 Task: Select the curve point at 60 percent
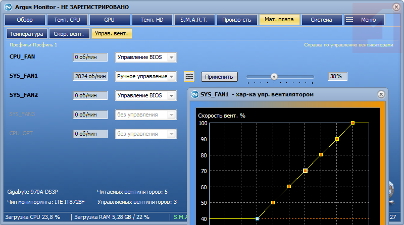click(x=289, y=186)
